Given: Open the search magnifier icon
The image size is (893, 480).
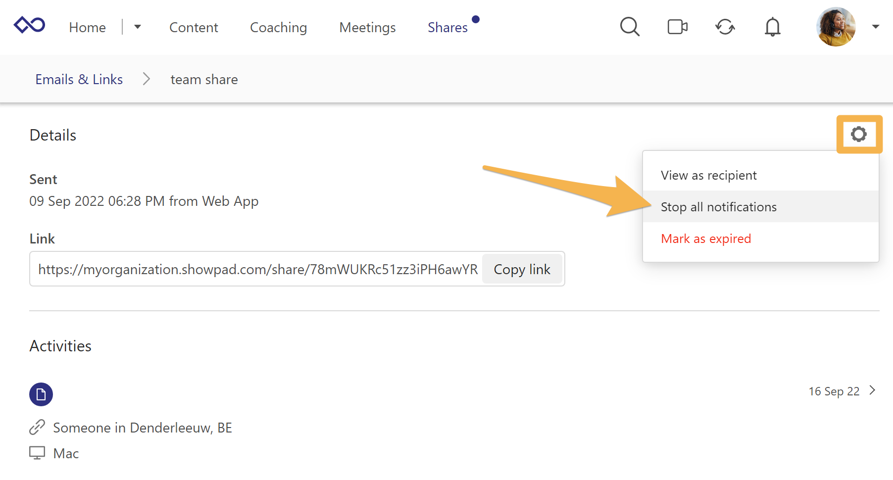Looking at the screenshot, I should pos(630,27).
